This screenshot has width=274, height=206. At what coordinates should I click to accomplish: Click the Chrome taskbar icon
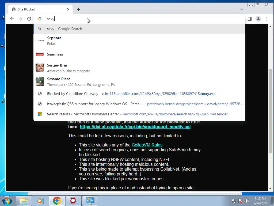(57, 201)
